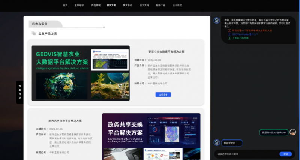300x160 pixels.
Task: Click 中科星图地球公司 in the 政务 card
Action: (59, 153)
